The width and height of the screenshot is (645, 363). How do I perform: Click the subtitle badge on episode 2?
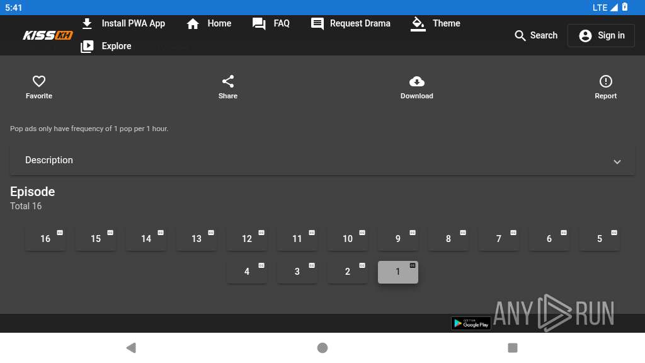(362, 265)
